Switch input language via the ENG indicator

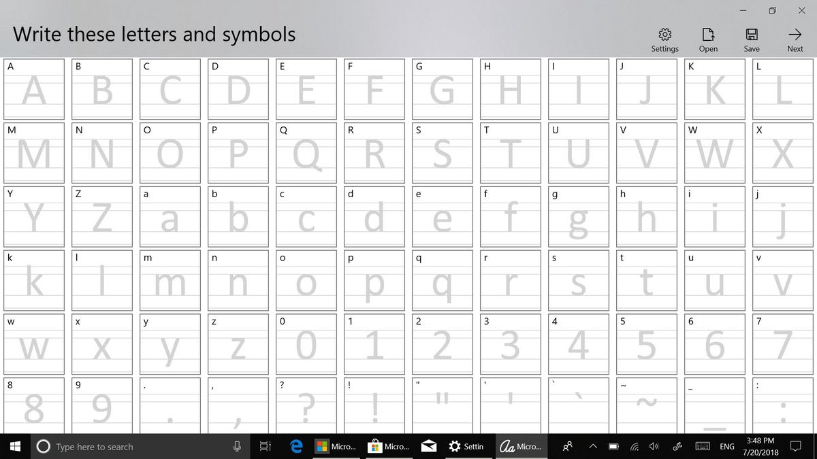pos(728,447)
